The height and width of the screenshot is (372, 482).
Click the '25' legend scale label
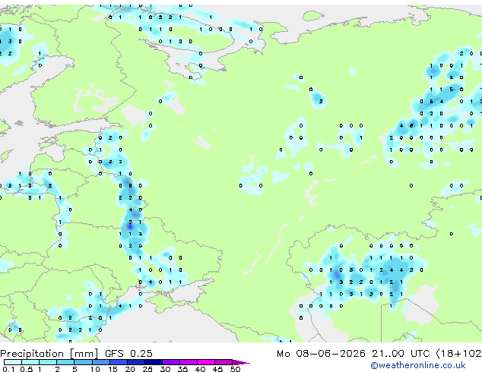pos(147,369)
